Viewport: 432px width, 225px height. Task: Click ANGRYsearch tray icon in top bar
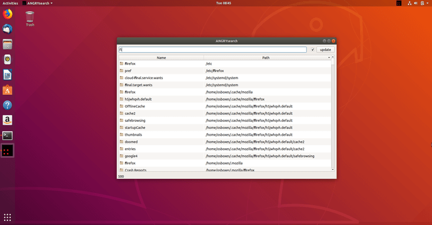pos(398,4)
